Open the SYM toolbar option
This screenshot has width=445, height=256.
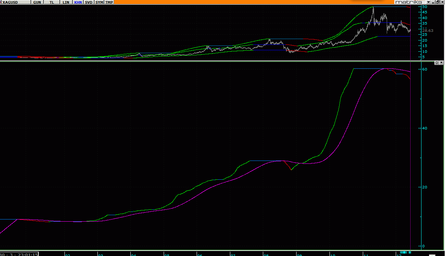tap(99, 2)
